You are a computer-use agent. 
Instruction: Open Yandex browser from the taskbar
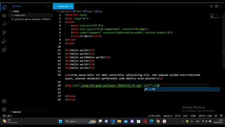coord(165,121)
